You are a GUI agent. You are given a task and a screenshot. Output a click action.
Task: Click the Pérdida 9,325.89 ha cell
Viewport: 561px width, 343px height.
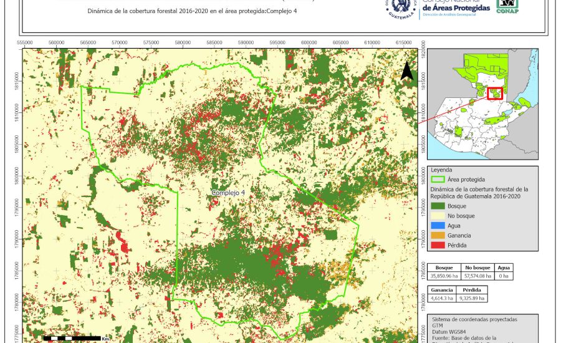click(x=471, y=299)
